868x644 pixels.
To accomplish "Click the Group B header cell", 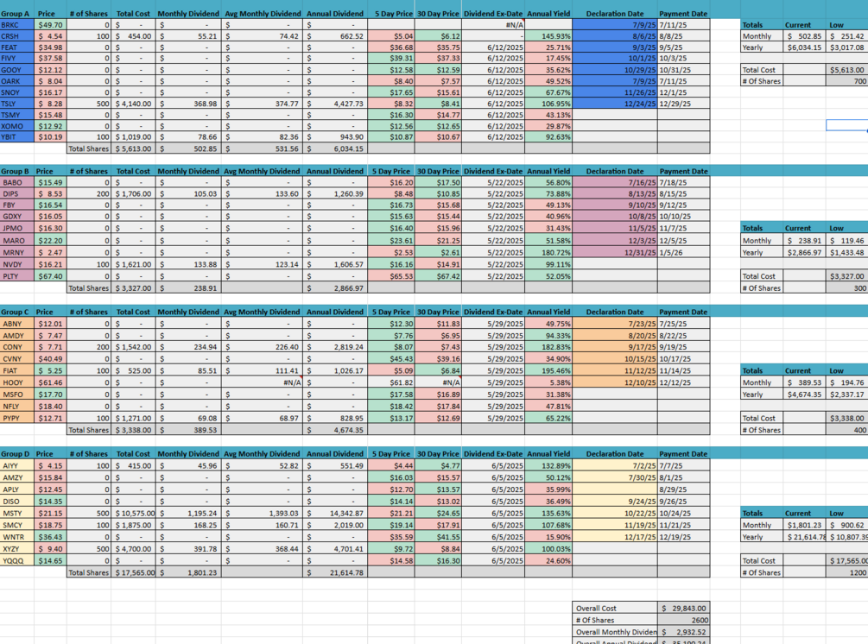I will 17,171.
